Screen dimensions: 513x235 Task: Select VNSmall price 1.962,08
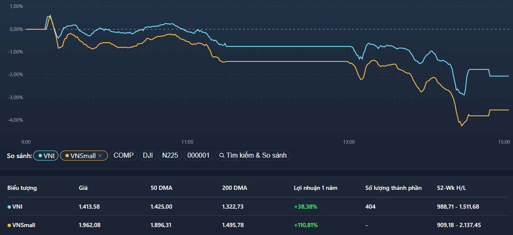tap(89, 225)
